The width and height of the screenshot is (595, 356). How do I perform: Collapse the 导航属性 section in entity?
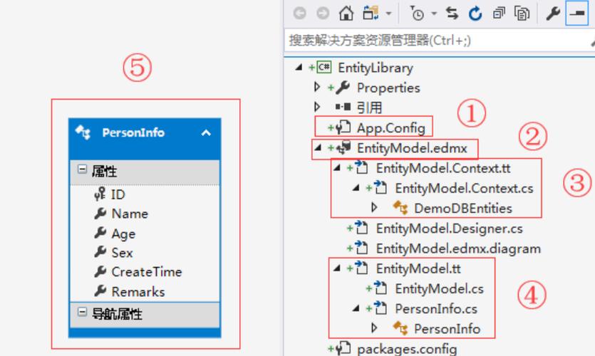83,312
